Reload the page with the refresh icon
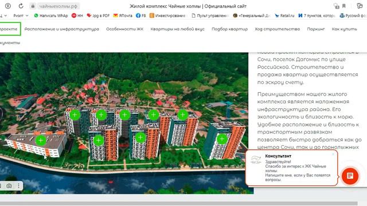367x206 pixels. [21, 6]
